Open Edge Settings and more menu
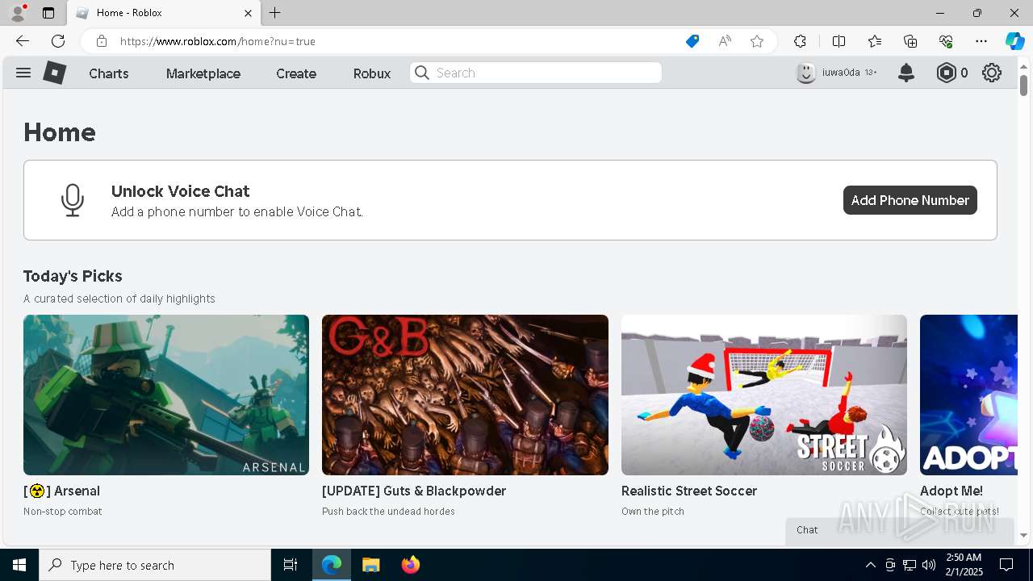1033x581 pixels. coord(981,41)
